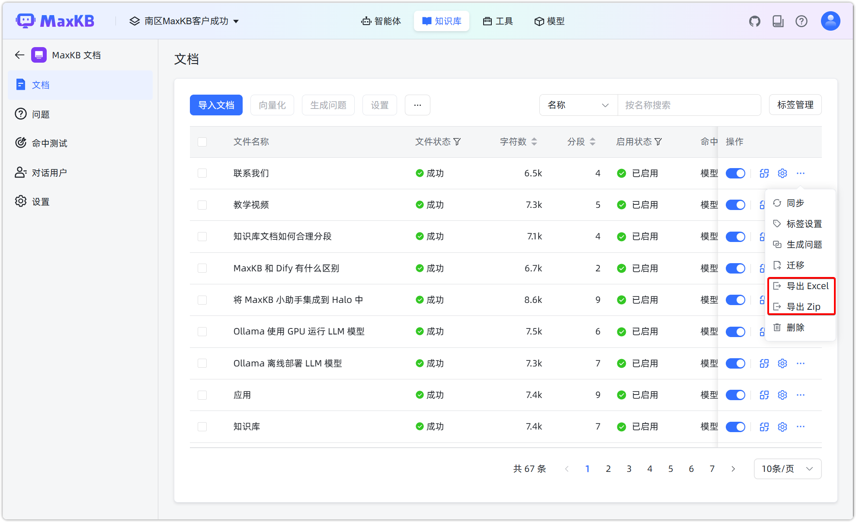Click the 按名称搜索 input field
Image resolution: width=856 pixels, height=522 pixels.
point(689,105)
